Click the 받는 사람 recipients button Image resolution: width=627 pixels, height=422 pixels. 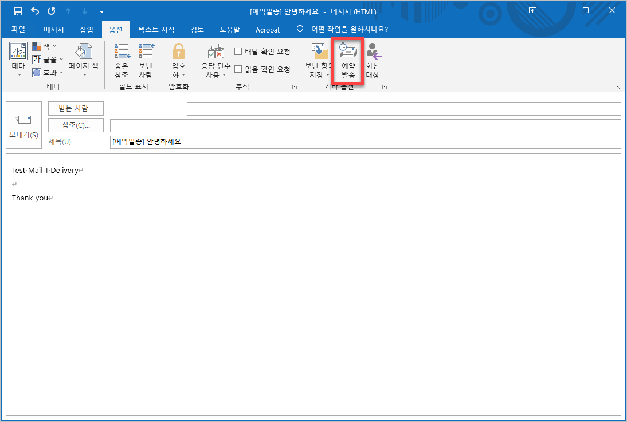tap(76, 108)
